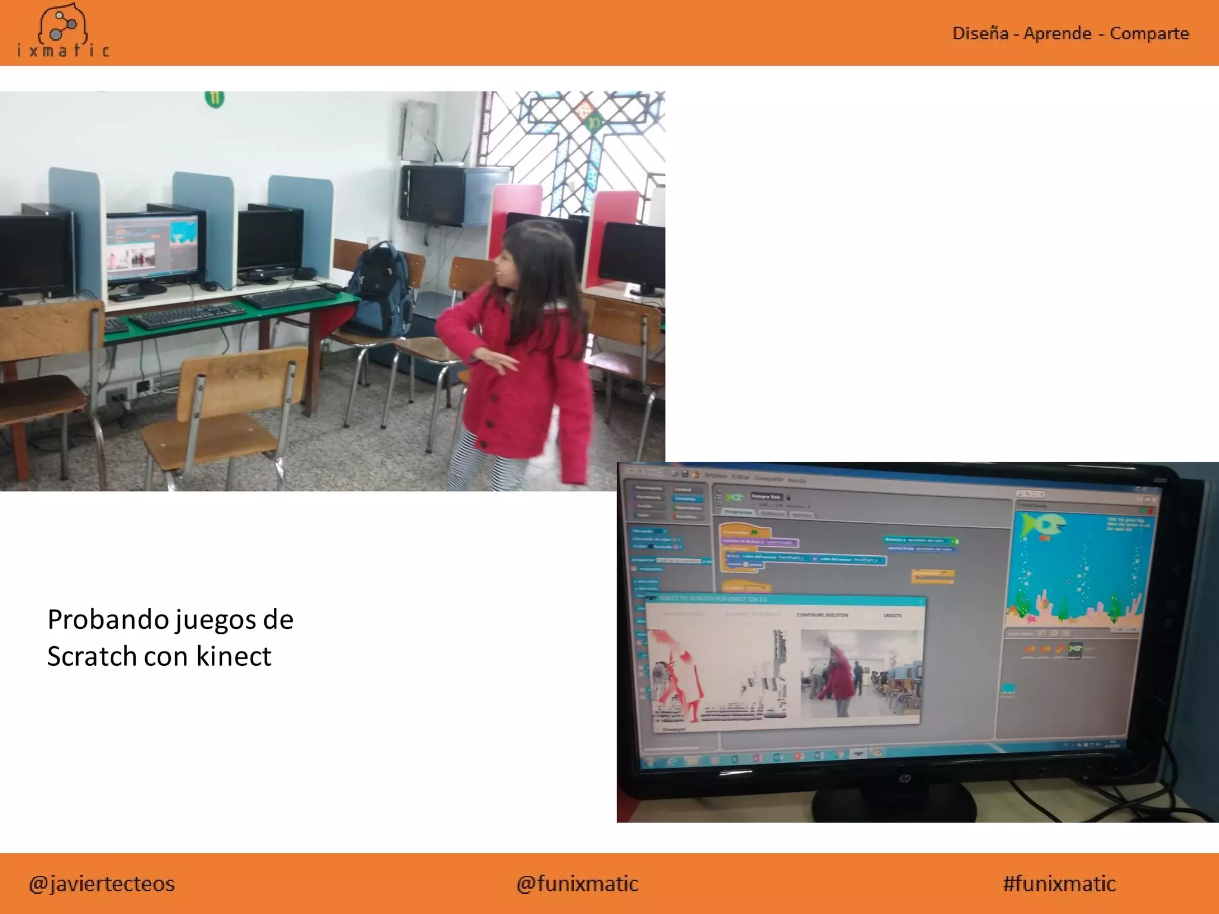Open the @javiertecteos handle in the footer
The image size is (1219, 914).
102,884
